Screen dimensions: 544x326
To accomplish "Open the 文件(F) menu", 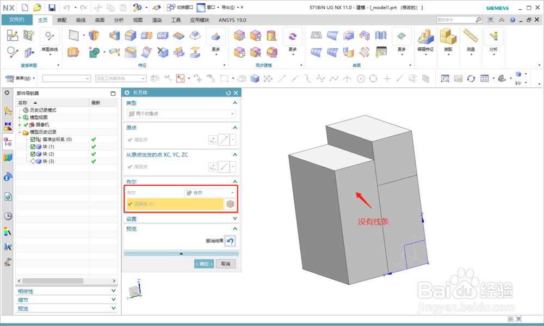I will [x=17, y=20].
